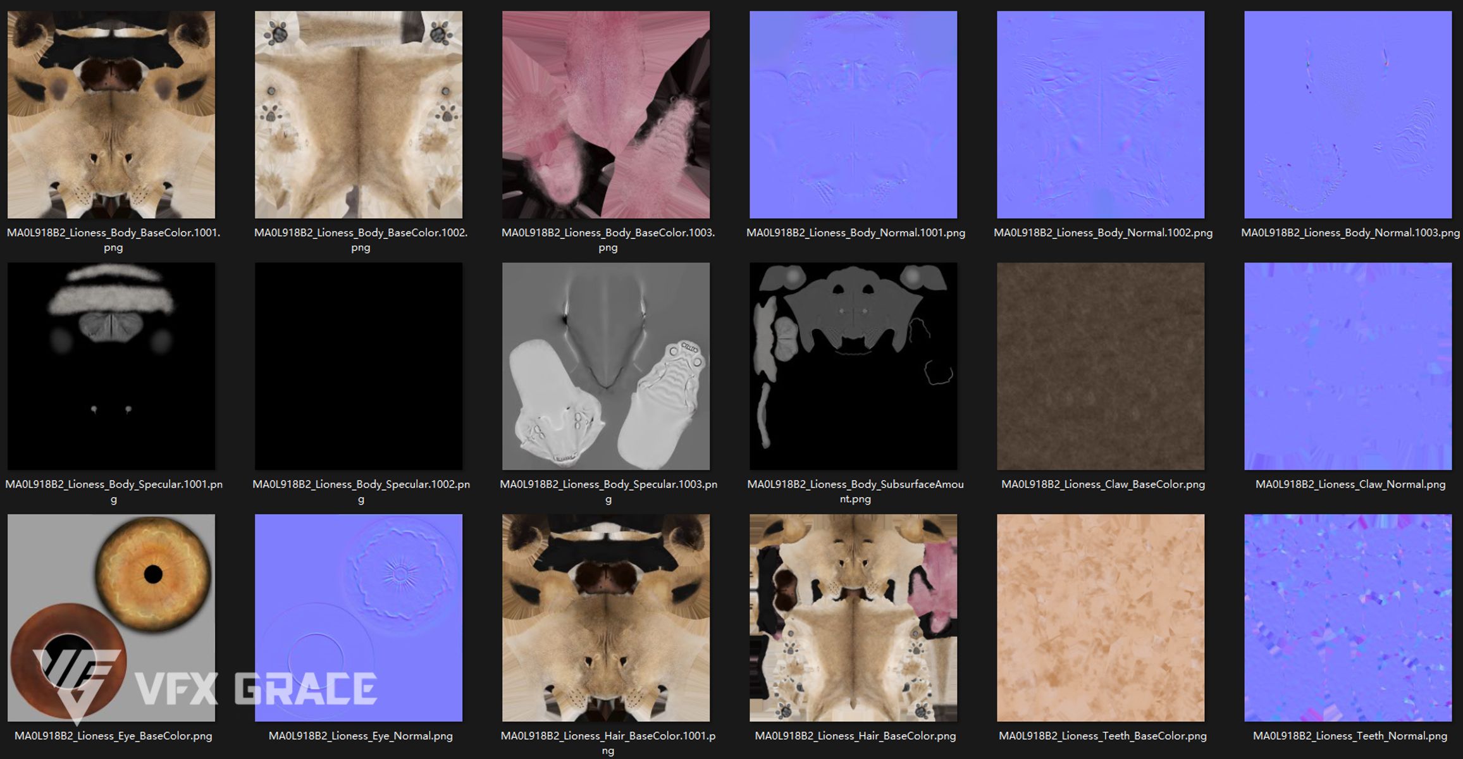Select Lioness_Body_Normal.1002.png thumbnail
The width and height of the screenshot is (1463, 759).
click(x=1101, y=114)
